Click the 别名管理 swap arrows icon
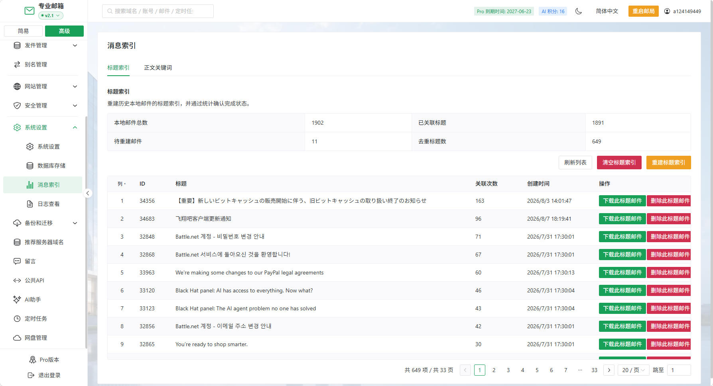Image resolution: width=713 pixels, height=386 pixels. pos(17,65)
